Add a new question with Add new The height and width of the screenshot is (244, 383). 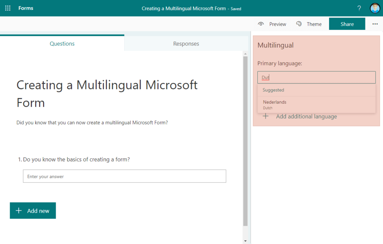click(x=33, y=210)
